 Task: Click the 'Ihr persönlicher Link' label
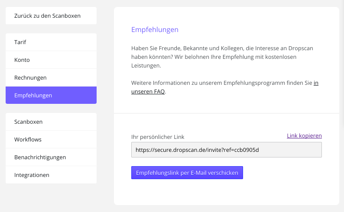(158, 137)
